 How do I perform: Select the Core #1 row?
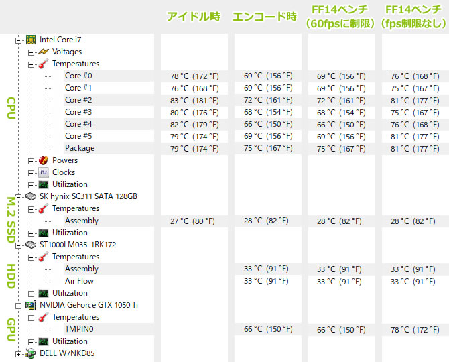pyautogui.click(x=109, y=88)
